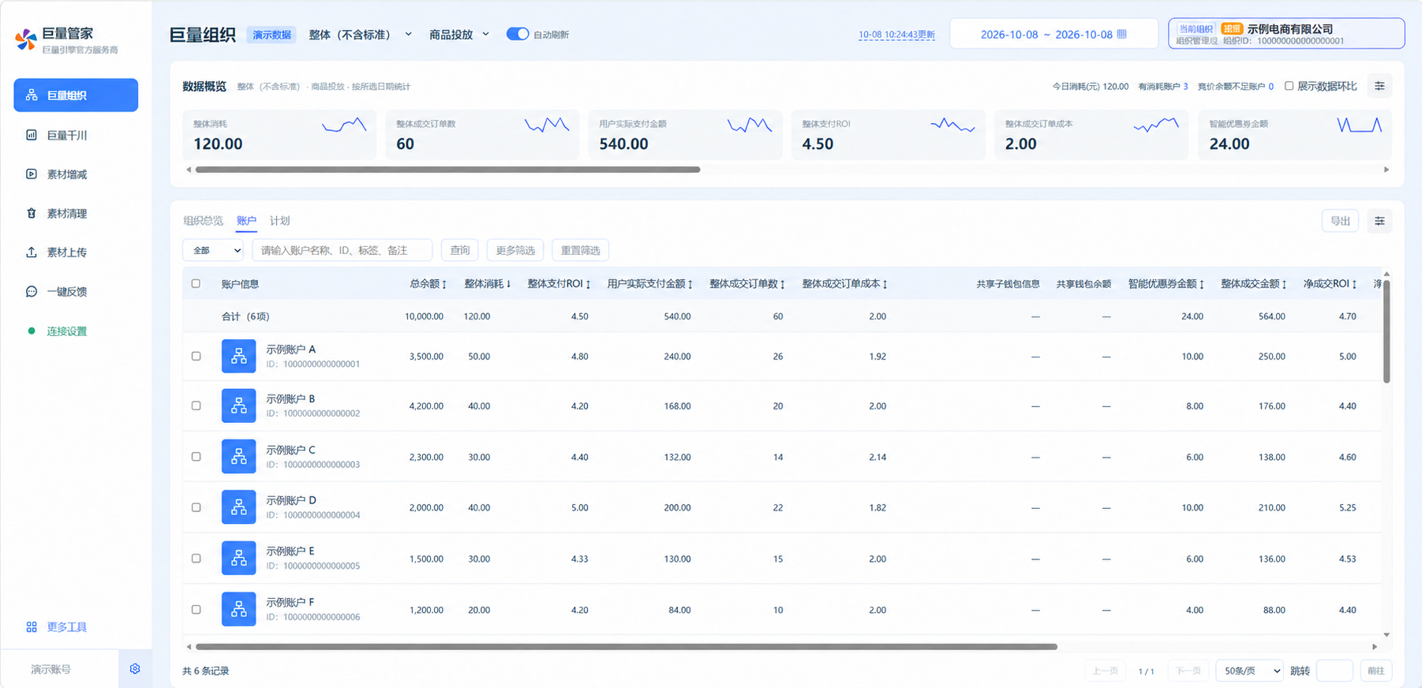Switch to the 计划 tab
Viewport: 1422px width, 688px height.
(279, 221)
